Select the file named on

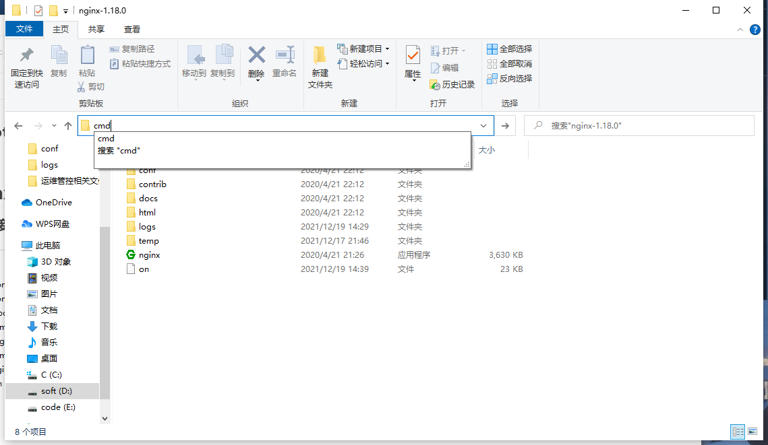coord(144,269)
